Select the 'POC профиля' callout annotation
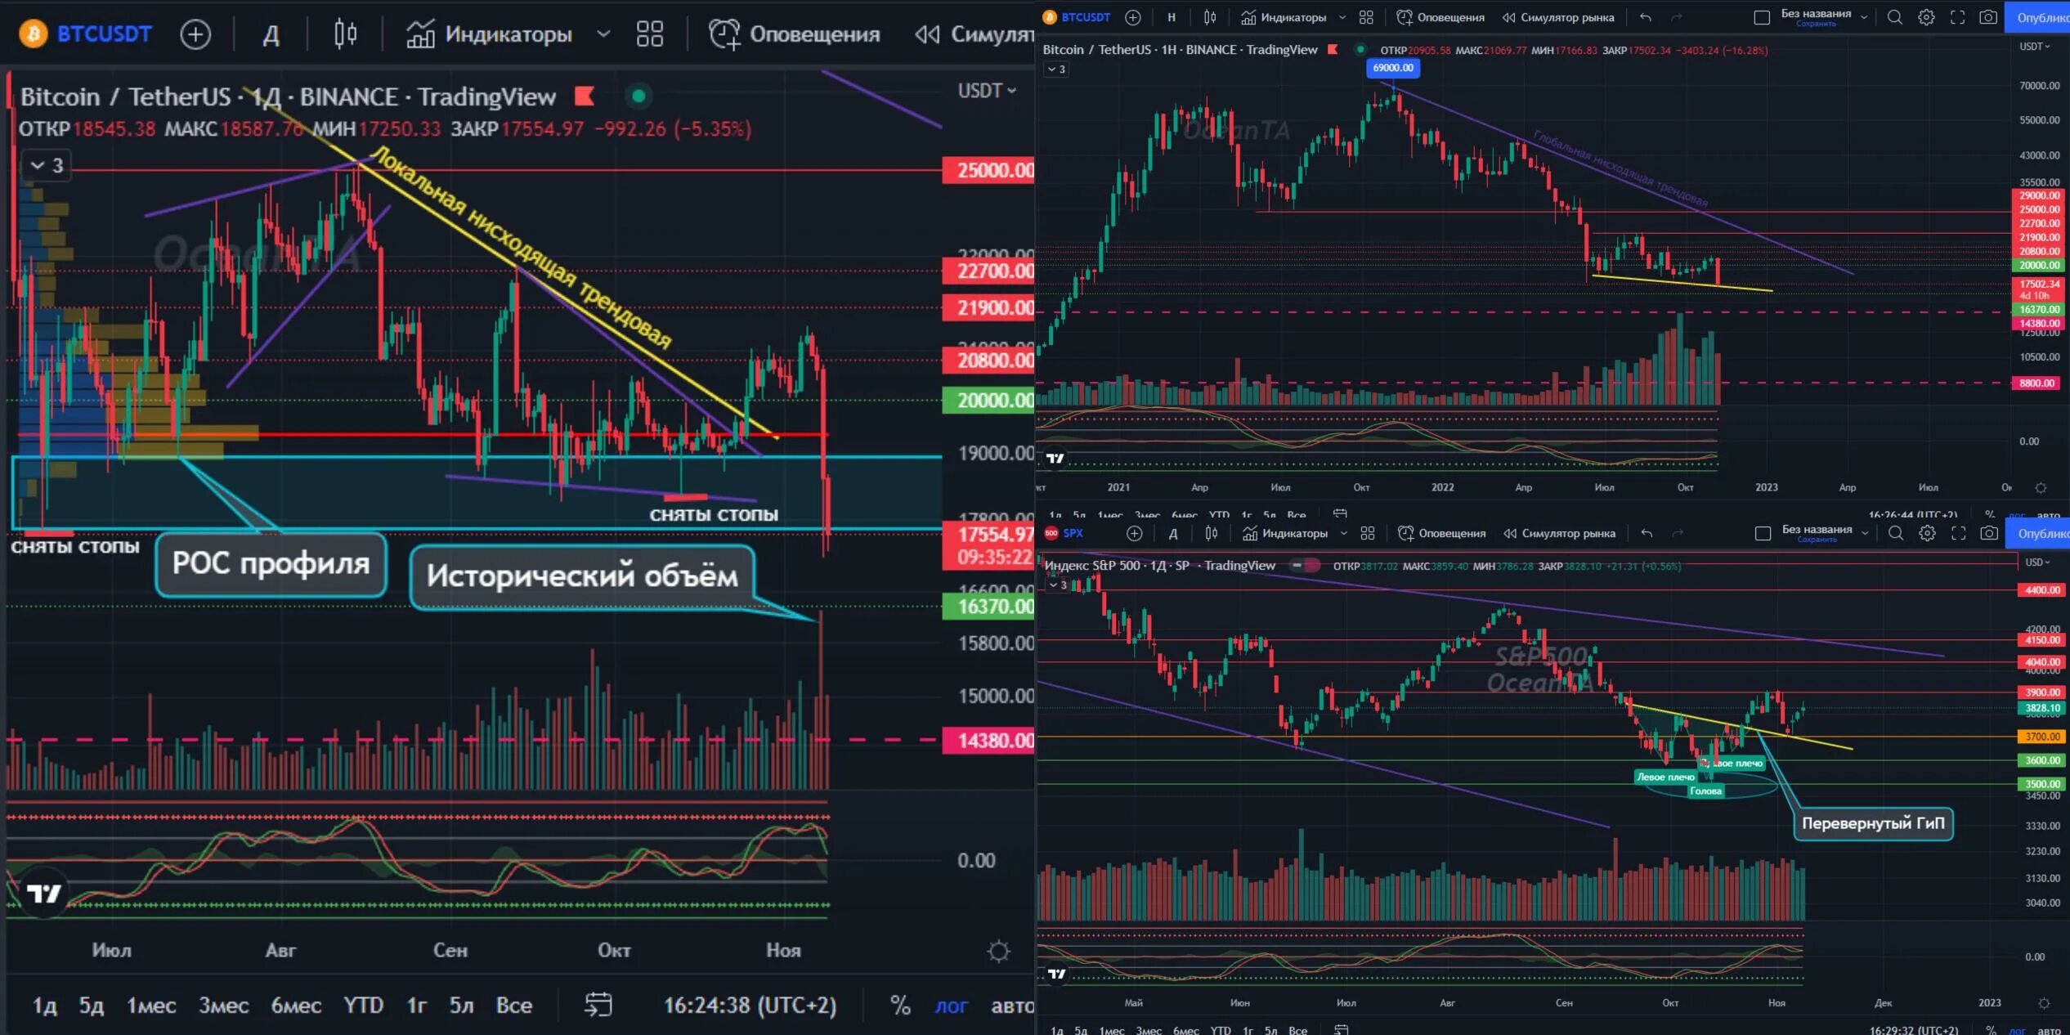This screenshot has width=2070, height=1035. [271, 563]
